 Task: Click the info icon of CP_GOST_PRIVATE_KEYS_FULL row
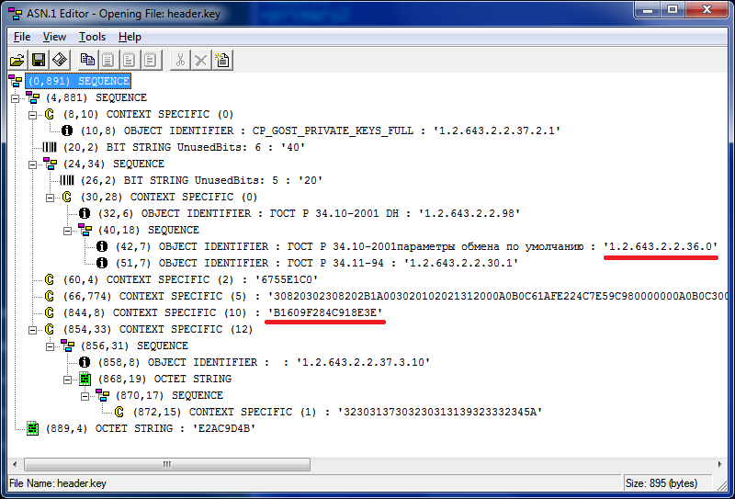(x=67, y=130)
